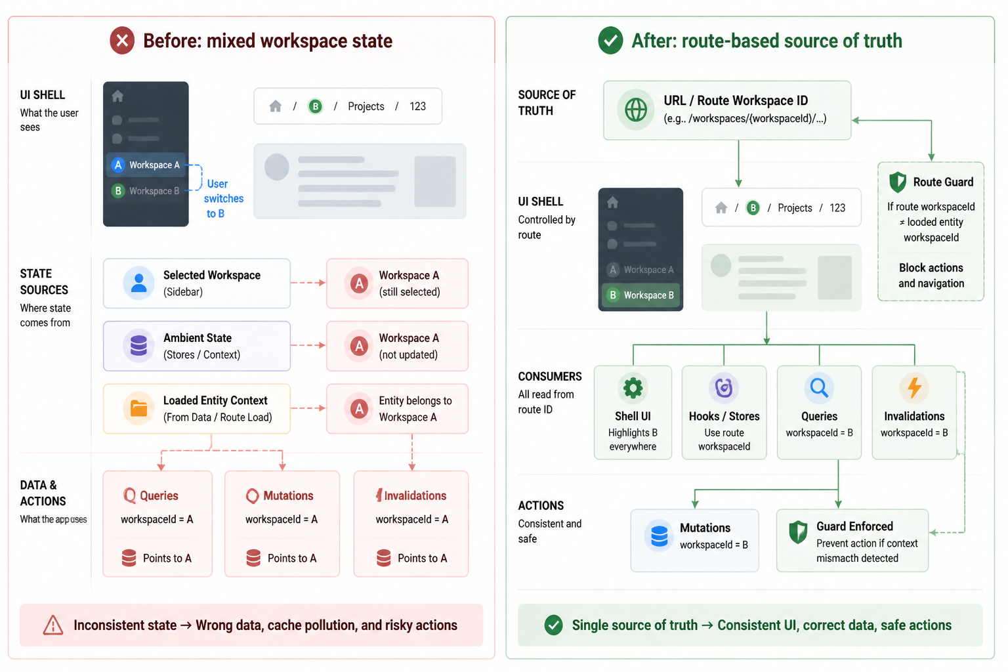
Task: Click the "Selected Workspace" card title
Action: (x=212, y=275)
